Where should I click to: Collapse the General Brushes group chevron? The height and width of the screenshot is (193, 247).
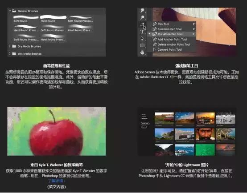10,11
